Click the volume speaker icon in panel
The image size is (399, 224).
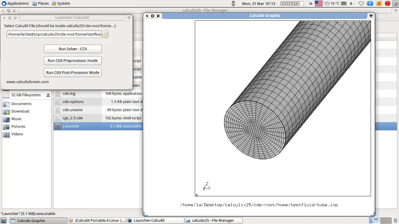click(353, 3)
